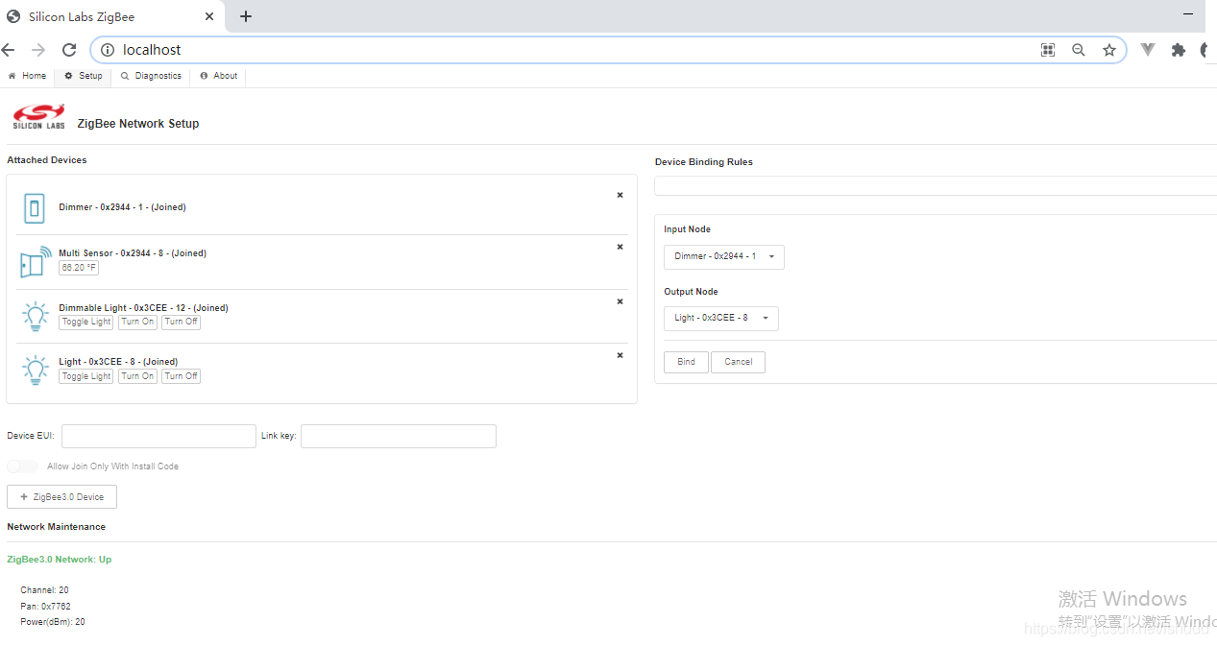Open the About tab
Image resolution: width=1217 pixels, height=646 pixels.
click(x=219, y=76)
